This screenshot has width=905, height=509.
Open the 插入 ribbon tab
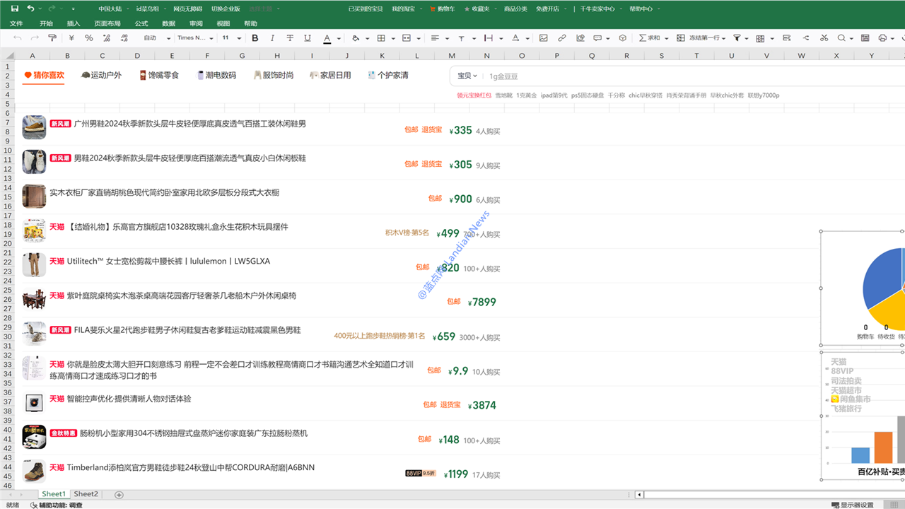click(x=74, y=23)
